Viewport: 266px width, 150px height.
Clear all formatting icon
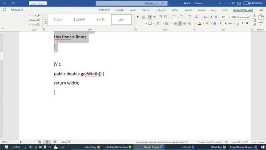click(197, 17)
